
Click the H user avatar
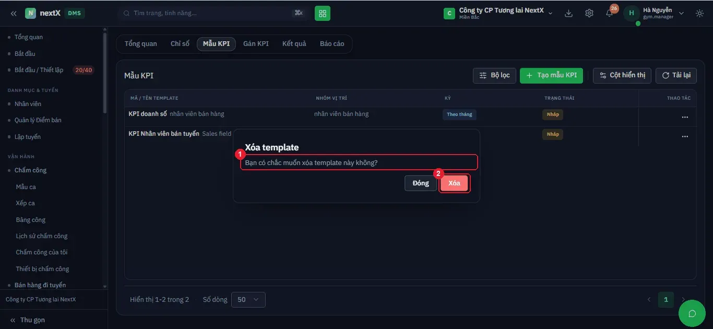coord(632,13)
